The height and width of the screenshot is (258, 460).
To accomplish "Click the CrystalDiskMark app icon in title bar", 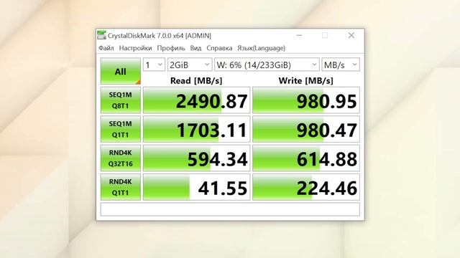I will pos(101,35).
